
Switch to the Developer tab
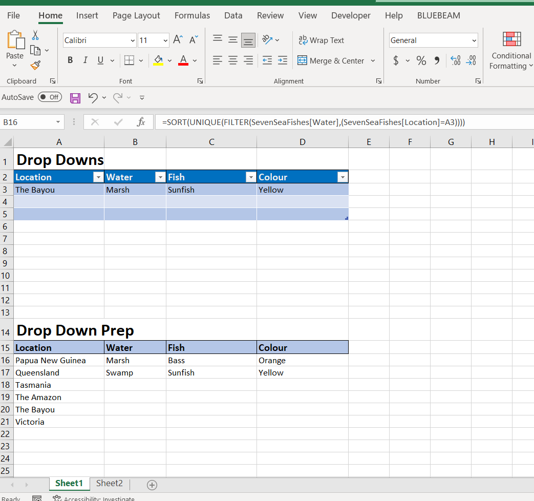(351, 15)
